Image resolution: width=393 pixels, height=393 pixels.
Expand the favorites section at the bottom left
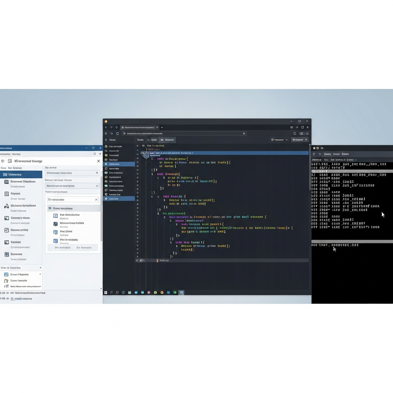pos(40,268)
